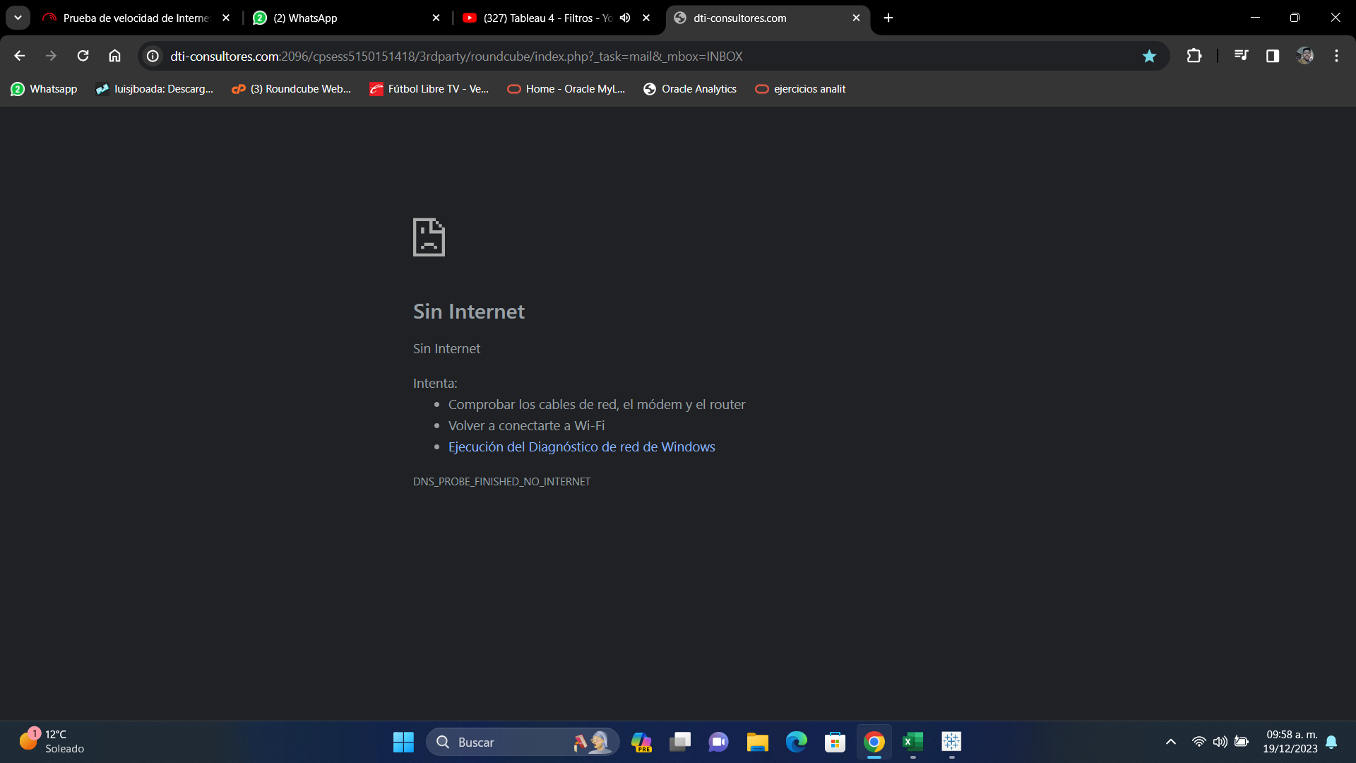
Task: Click the address bar URL field
Action: 565,56
